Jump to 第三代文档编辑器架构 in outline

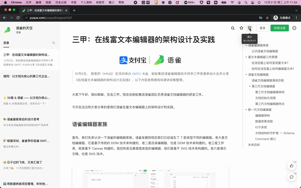(269, 92)
